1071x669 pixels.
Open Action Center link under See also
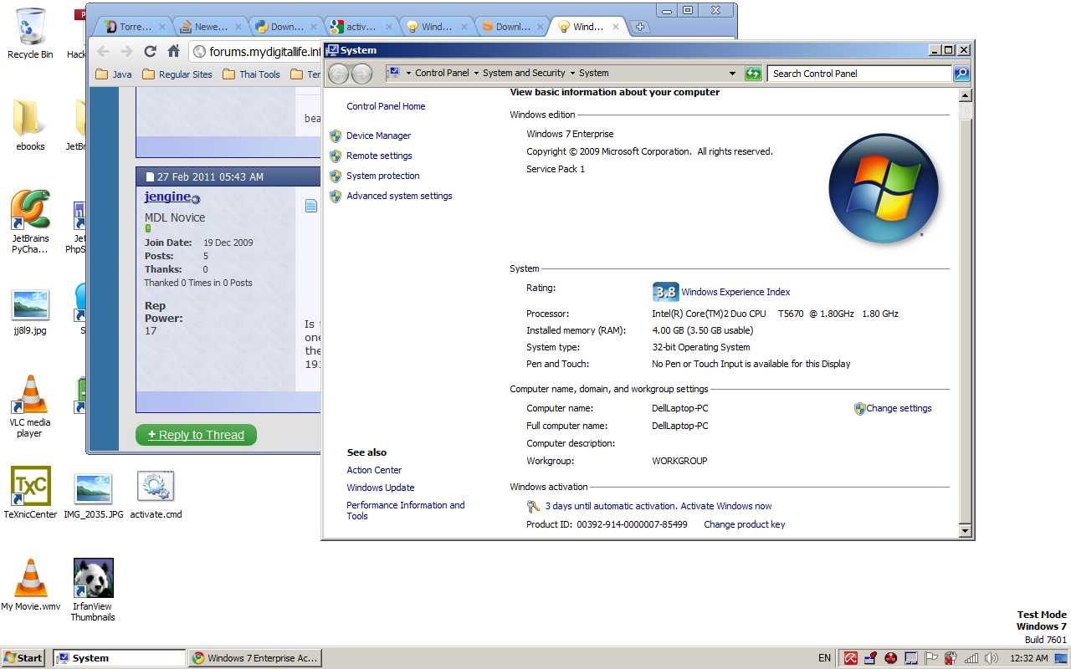(374, 470)
